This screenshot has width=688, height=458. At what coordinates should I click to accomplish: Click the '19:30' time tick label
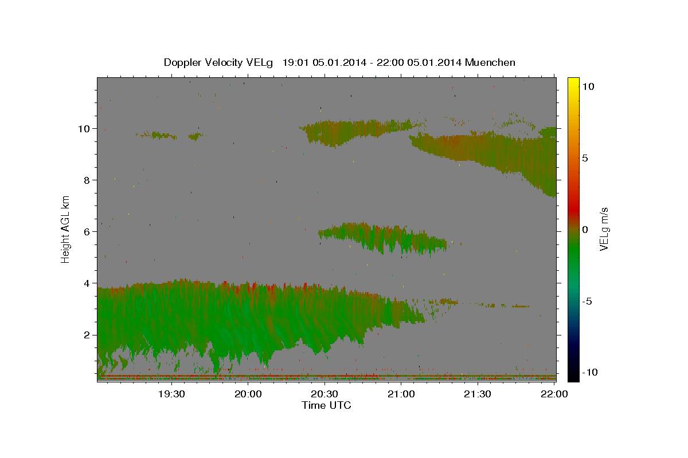tap(171, 394)
